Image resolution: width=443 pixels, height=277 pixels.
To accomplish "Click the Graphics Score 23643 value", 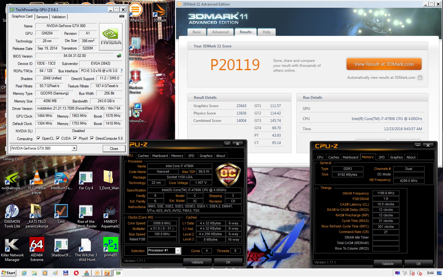I will point(241,106).
